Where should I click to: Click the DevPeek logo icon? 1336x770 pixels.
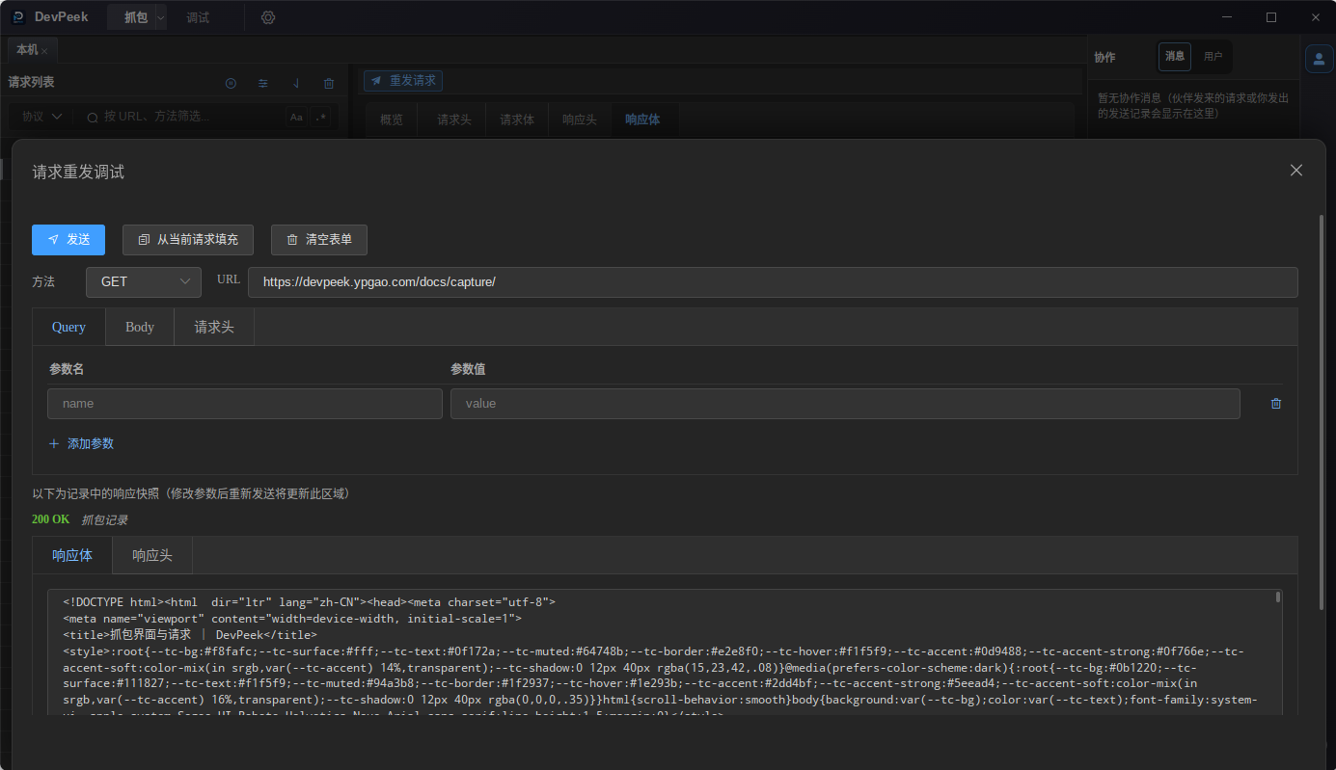(18, 16)
